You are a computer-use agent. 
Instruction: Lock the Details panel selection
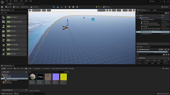168,50
